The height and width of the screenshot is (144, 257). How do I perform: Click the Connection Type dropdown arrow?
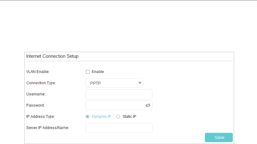coord(140,83)
